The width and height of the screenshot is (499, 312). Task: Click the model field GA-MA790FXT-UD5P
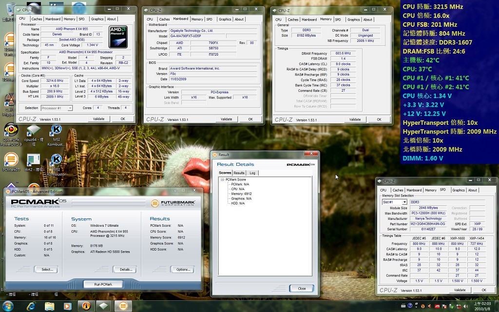tap(197, 36)
